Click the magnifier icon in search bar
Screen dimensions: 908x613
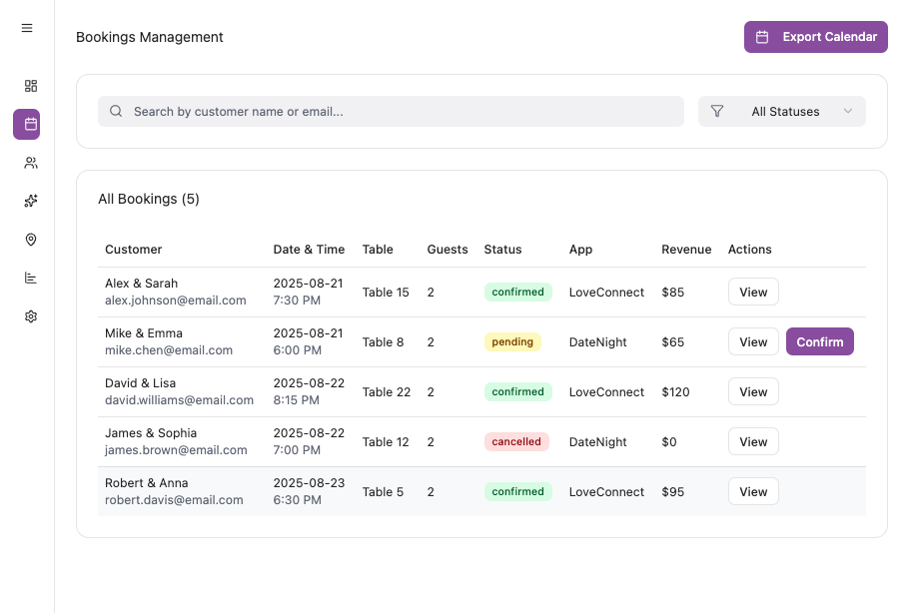117,112
